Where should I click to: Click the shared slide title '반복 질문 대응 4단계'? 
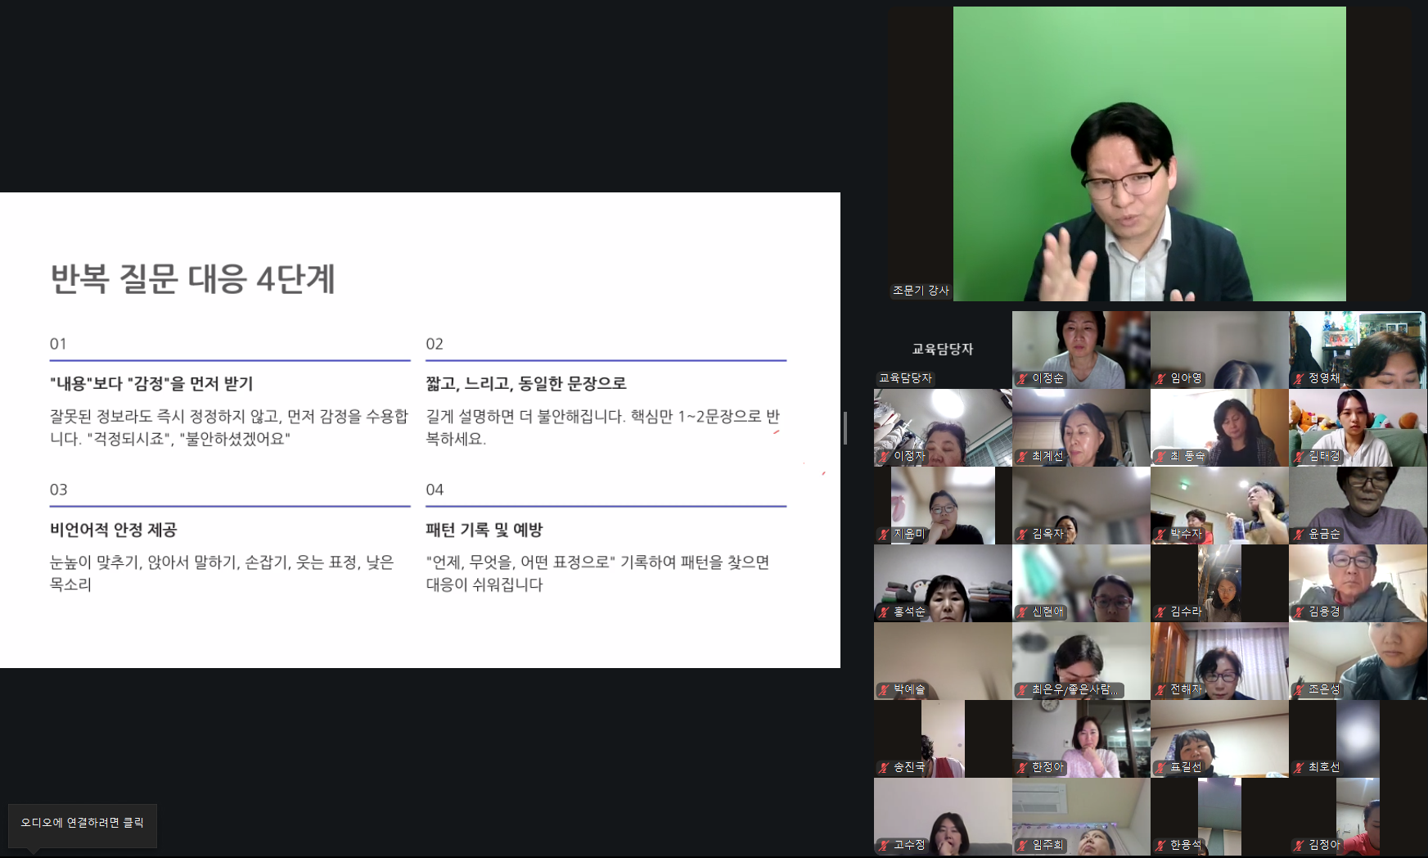point(193,279)
